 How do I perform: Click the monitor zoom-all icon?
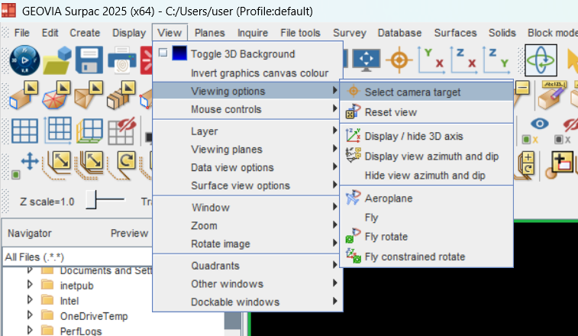pos(366,60)
